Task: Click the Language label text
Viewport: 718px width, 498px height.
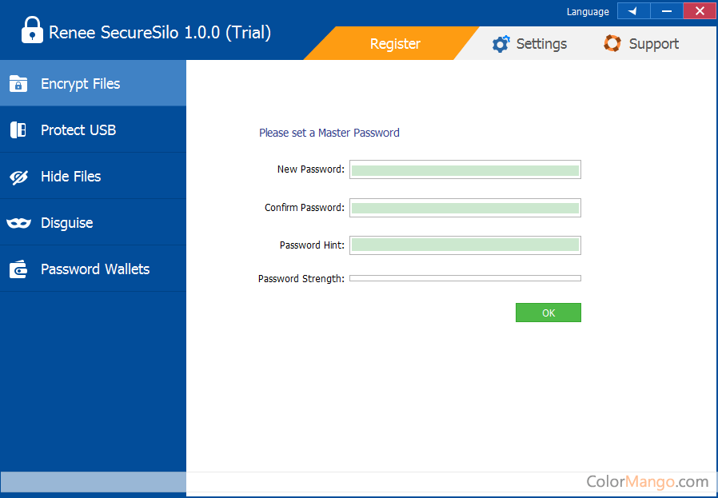Action: click(x=588, y=12)
